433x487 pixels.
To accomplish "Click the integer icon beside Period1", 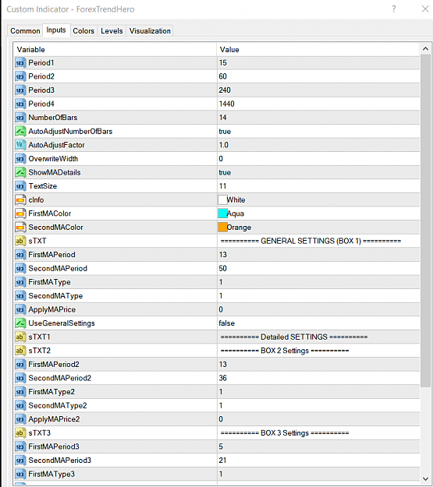I will point(20,63).
